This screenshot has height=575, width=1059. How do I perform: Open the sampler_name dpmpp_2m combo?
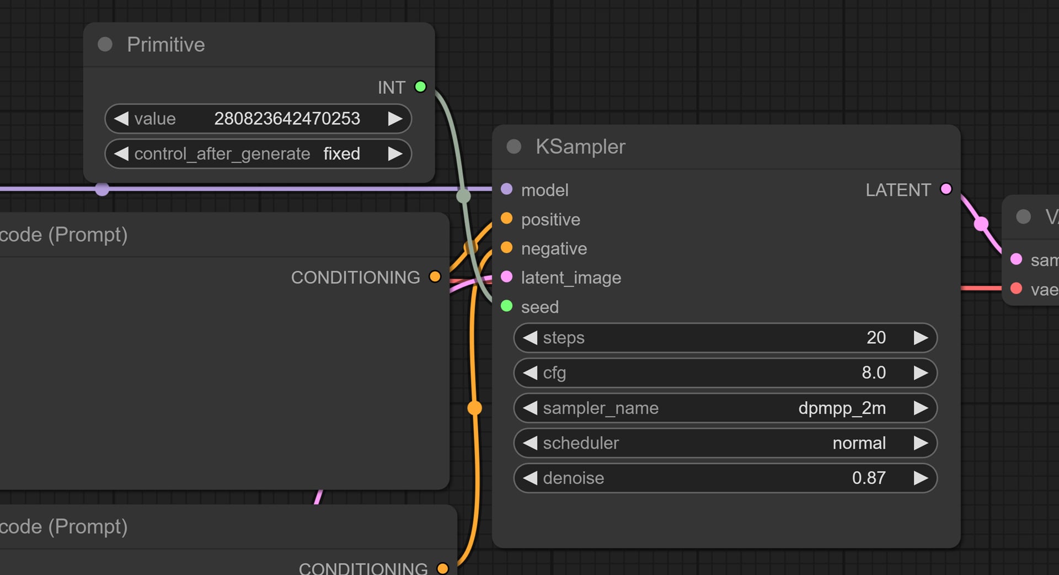(725, 408)
